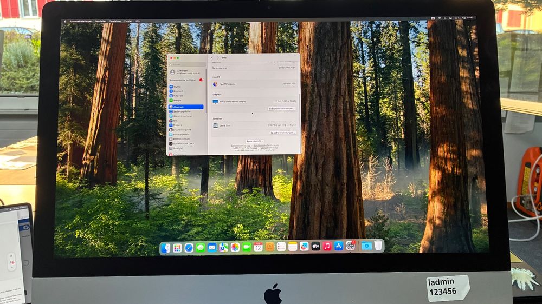Open Finder from the Dock
542x304 pixels.
tap(165, 248)
